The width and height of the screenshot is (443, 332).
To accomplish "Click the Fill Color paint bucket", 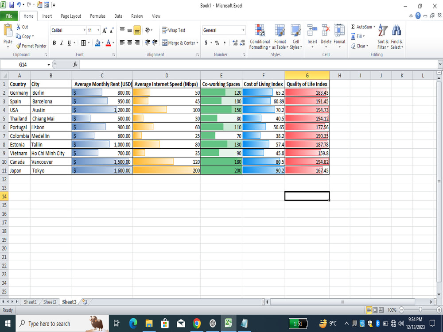I will (97, 43).
